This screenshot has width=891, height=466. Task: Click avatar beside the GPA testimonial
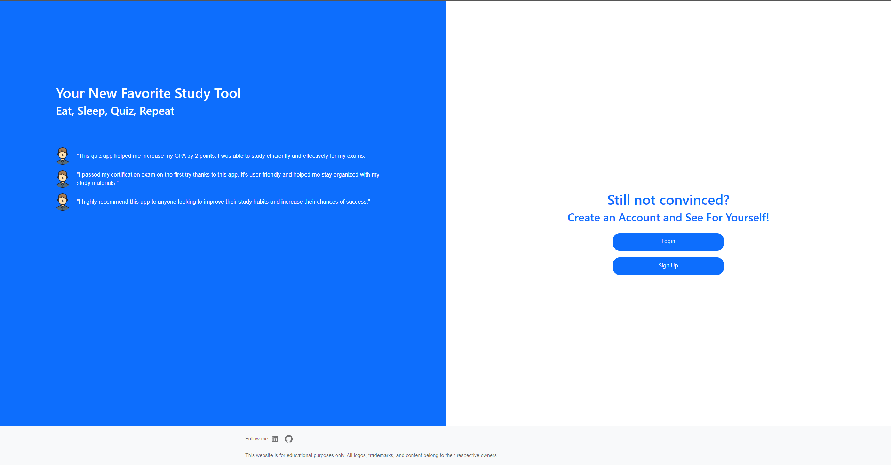(63, 156)
